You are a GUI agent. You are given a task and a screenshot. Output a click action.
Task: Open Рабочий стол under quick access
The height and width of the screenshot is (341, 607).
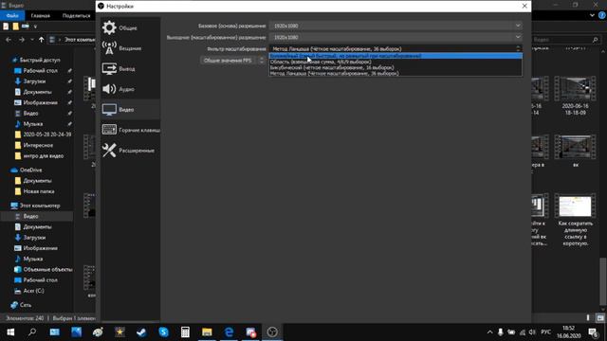36,71
